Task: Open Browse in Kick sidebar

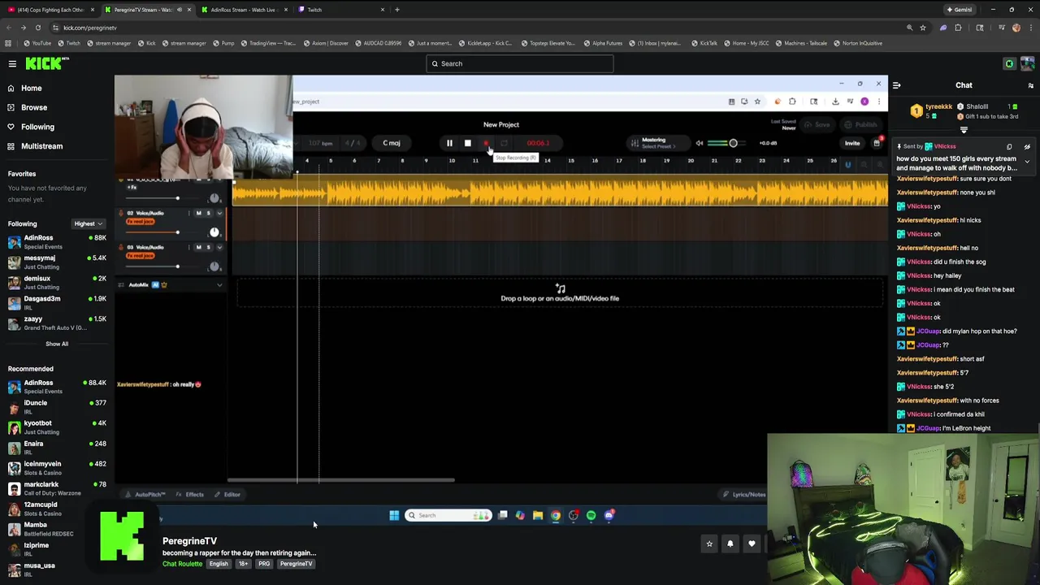Action: (34, 107)
